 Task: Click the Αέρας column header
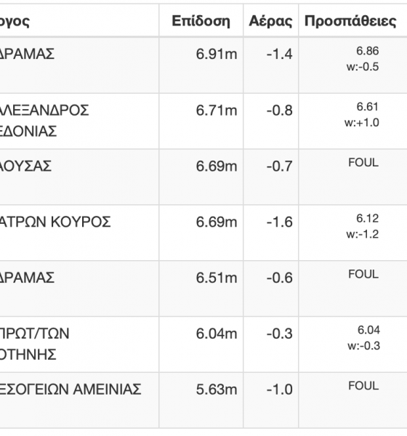tap(270, 21)
